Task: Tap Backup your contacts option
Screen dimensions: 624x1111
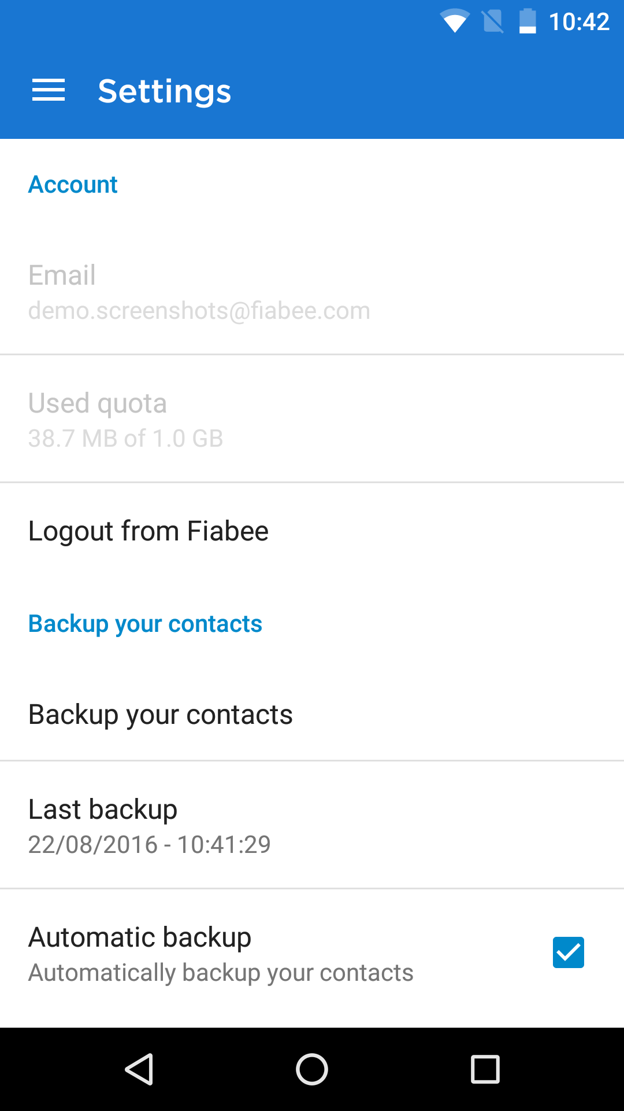Action: 161,715
